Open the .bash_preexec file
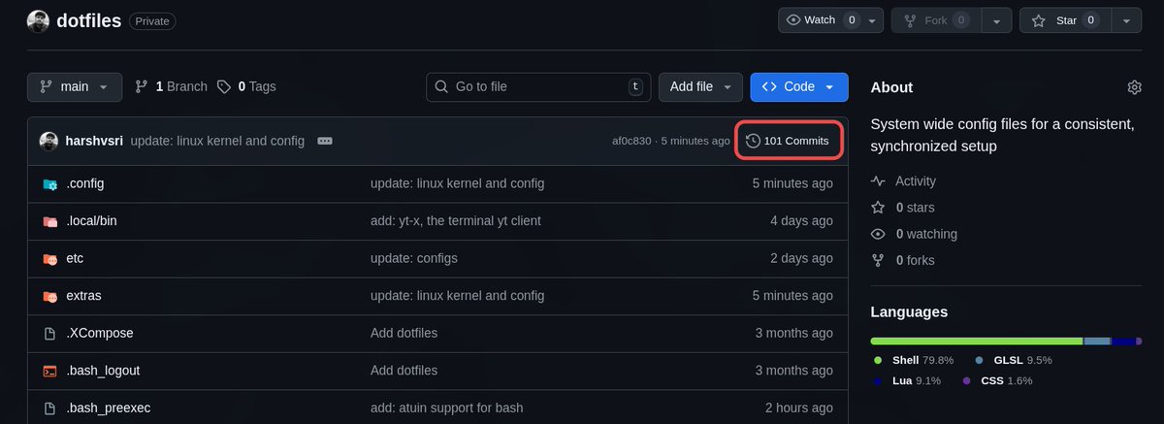The image size is (1164, 424). (x=109, y=408)
